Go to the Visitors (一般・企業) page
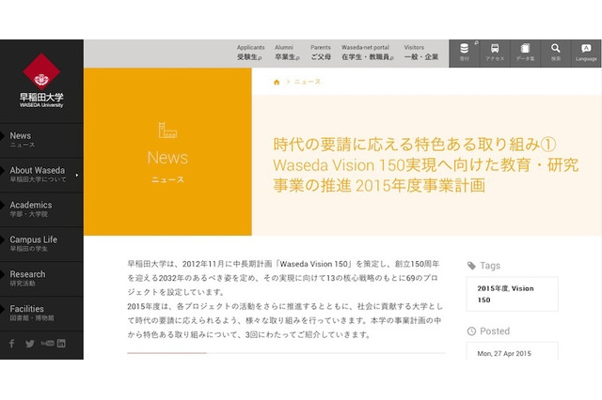This screenshot has width=602, height=400. 421,53
